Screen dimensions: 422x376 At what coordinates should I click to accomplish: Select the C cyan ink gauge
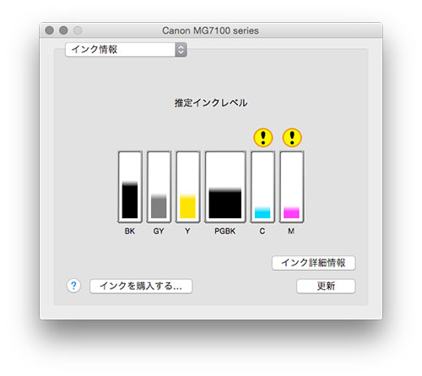tap(262, 187)
